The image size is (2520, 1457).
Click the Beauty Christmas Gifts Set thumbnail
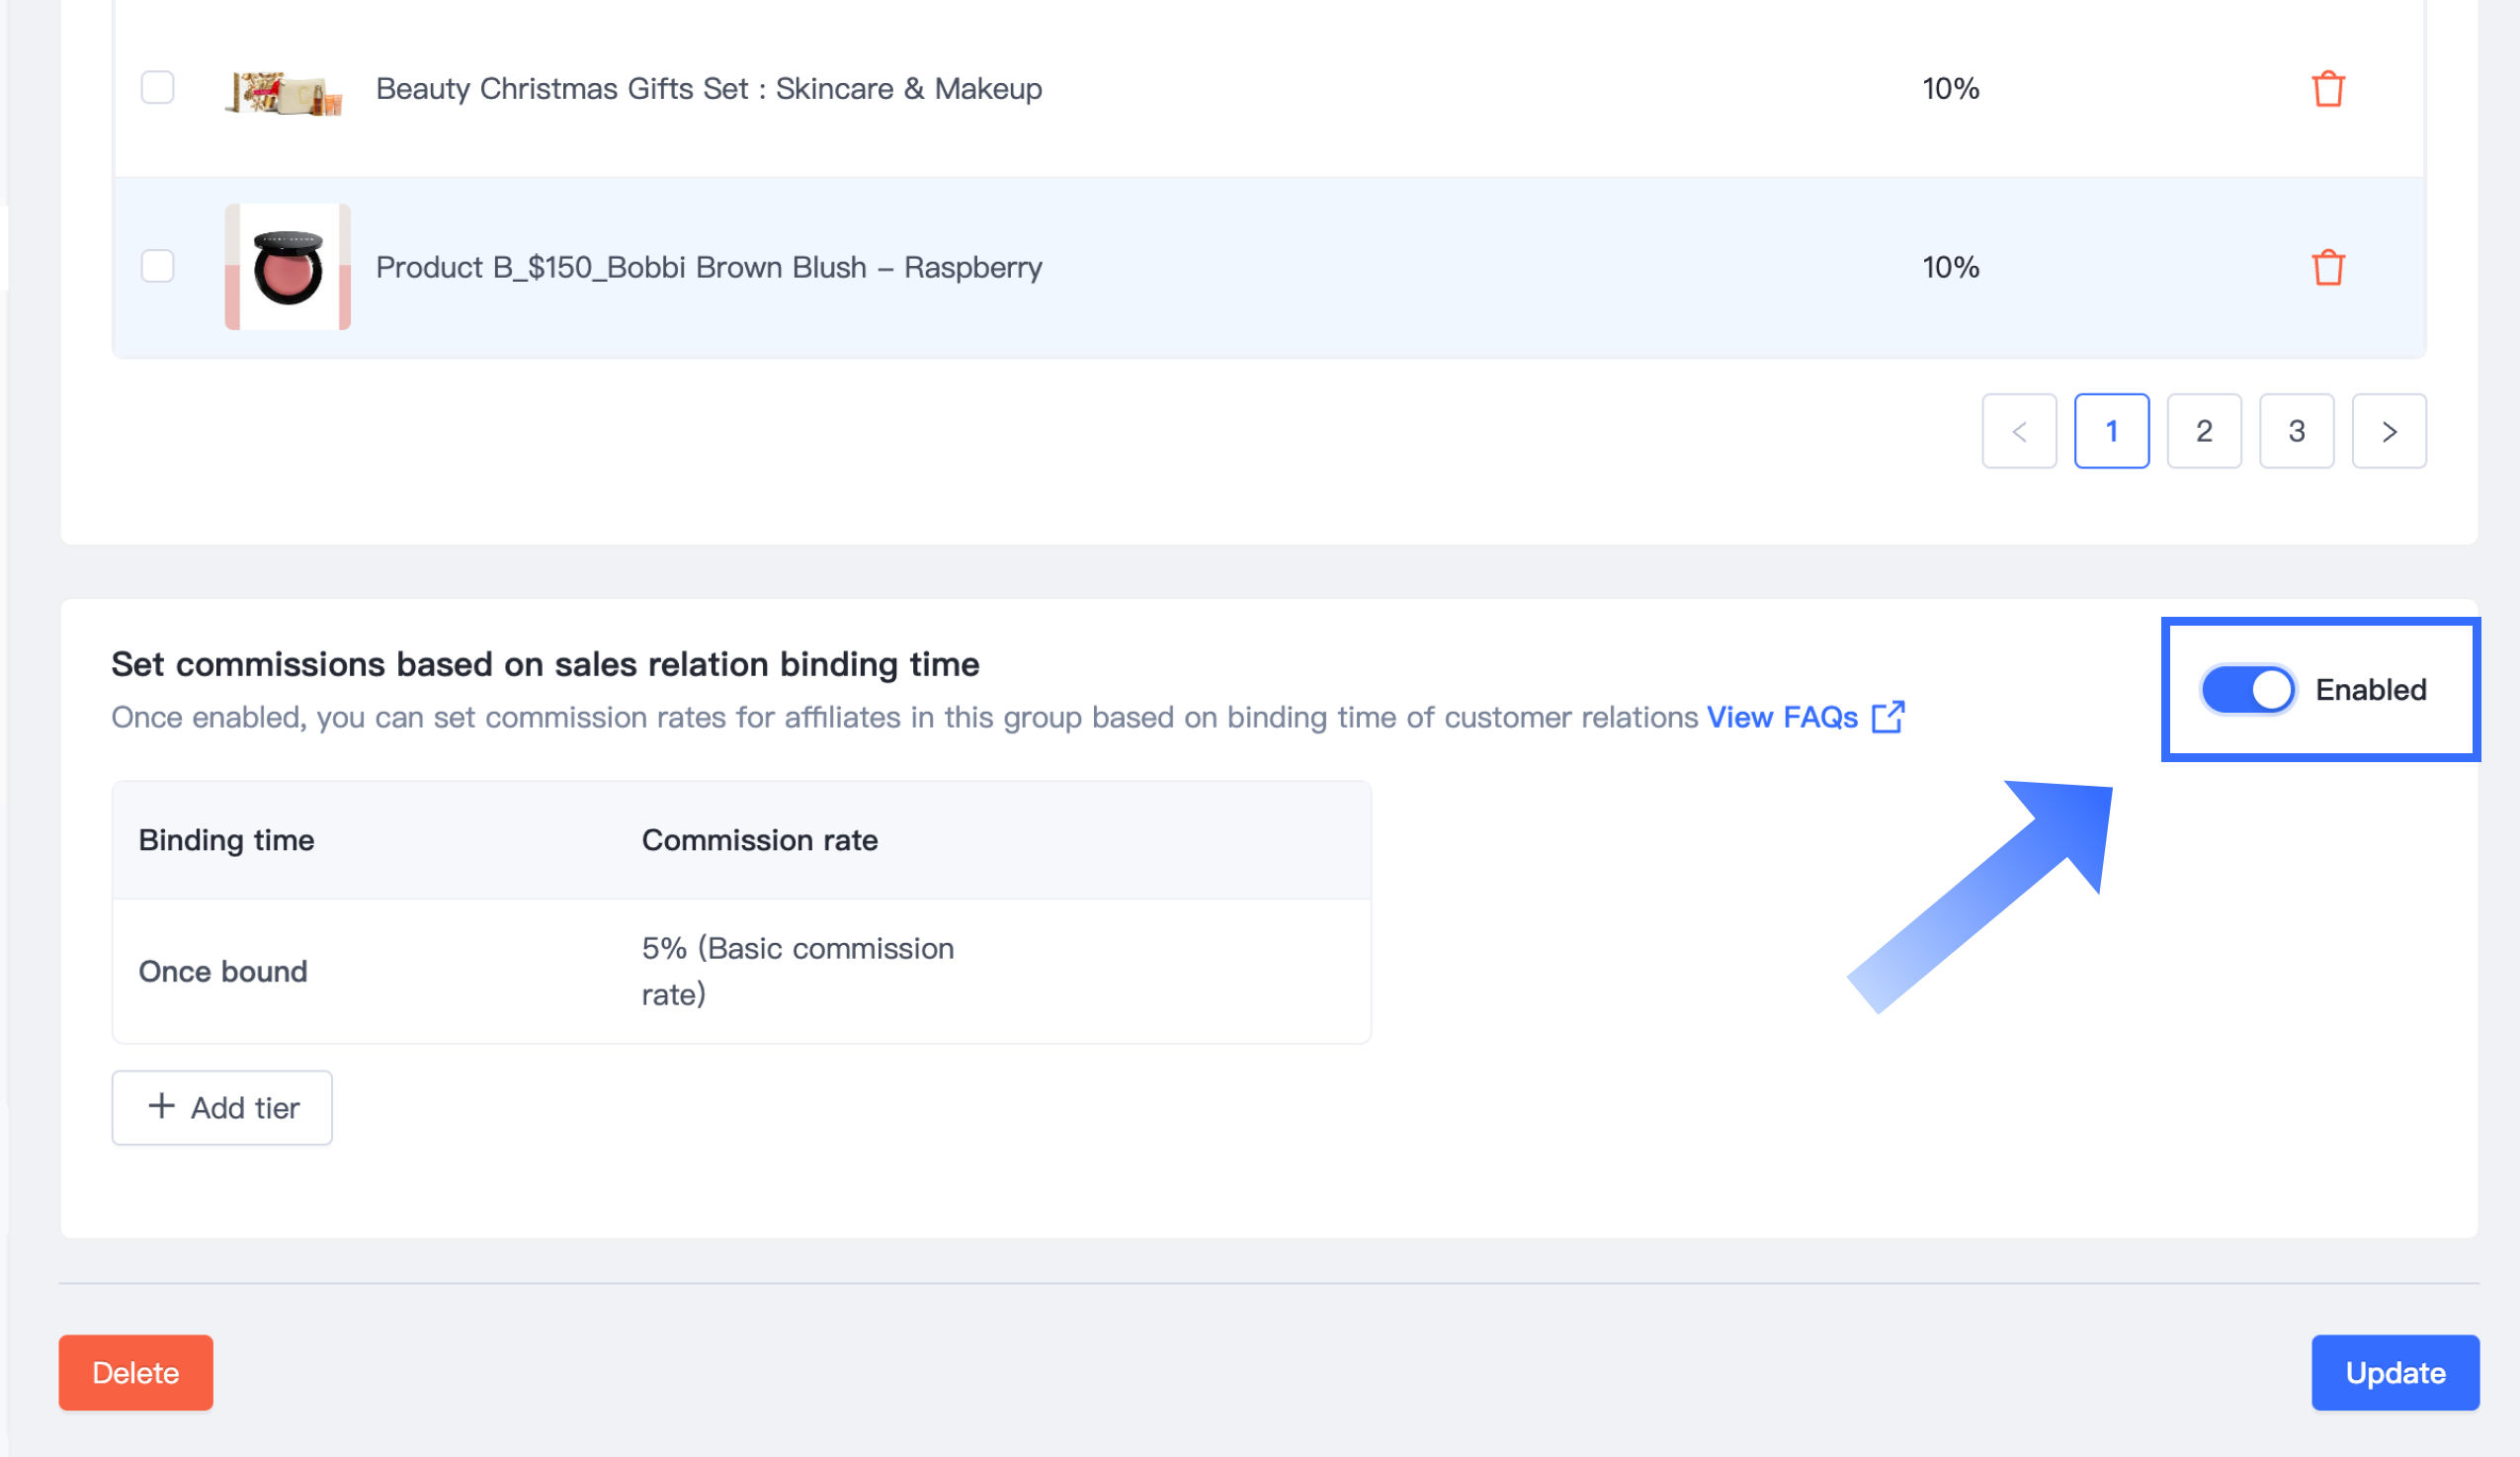click(x=286, y=92)
